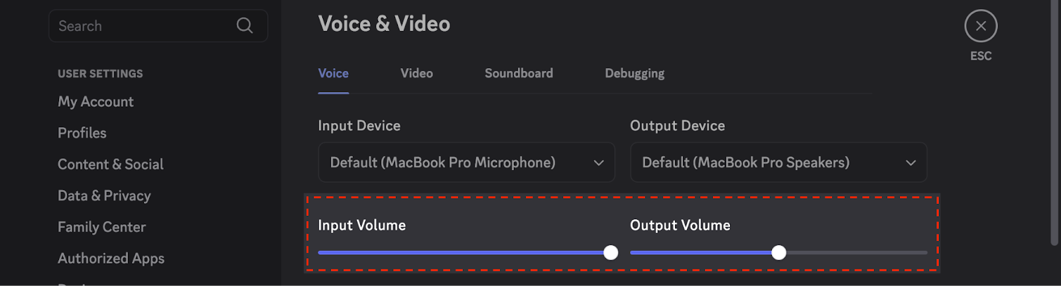Screen dimensions: 1061x286
Task: Open the Profiles settings page
Action: pos(82,133)
